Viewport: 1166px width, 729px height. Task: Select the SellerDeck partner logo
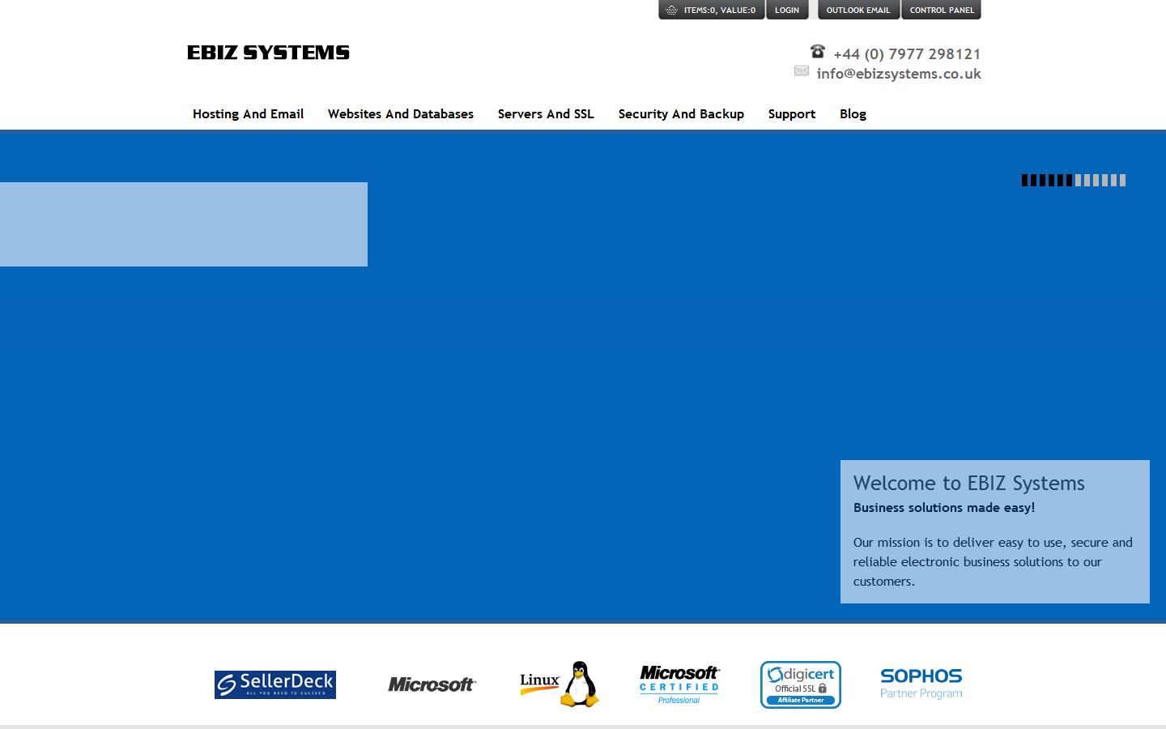[x=274, y=684]
